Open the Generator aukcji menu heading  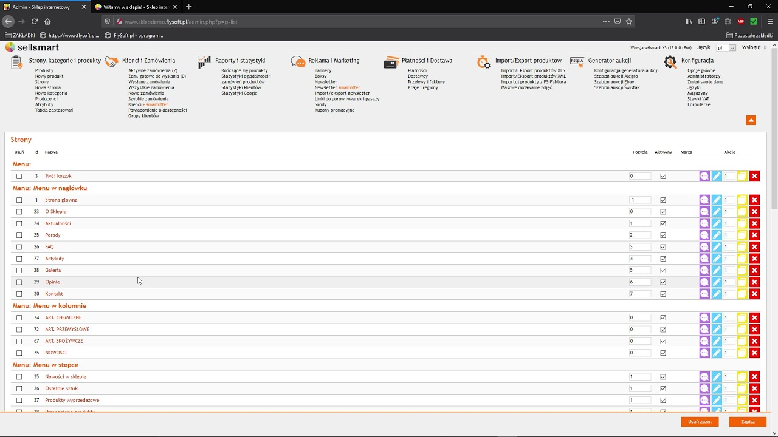coord(610,61)
